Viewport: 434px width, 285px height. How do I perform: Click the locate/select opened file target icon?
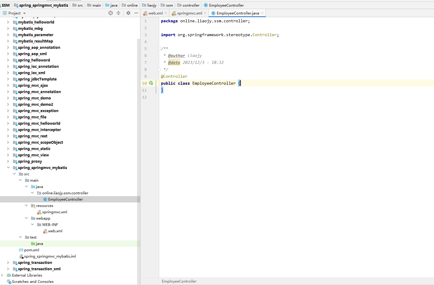click(x=111, y=13)
